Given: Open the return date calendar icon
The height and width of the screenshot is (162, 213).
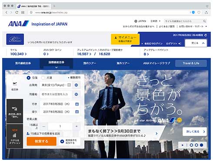Looking at the screenshot, I should pyautogui.click(x=77, y=112).
